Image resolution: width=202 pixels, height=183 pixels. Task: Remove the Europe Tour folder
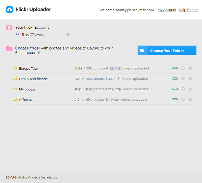(190, 68)
